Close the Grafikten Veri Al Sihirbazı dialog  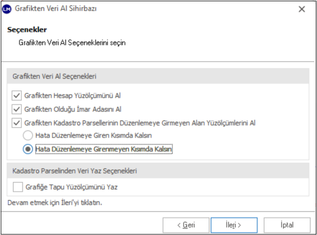point(302,10)
